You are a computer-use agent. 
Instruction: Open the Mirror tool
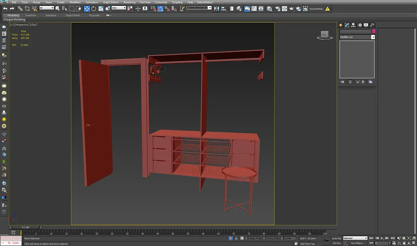coord(217,9)
